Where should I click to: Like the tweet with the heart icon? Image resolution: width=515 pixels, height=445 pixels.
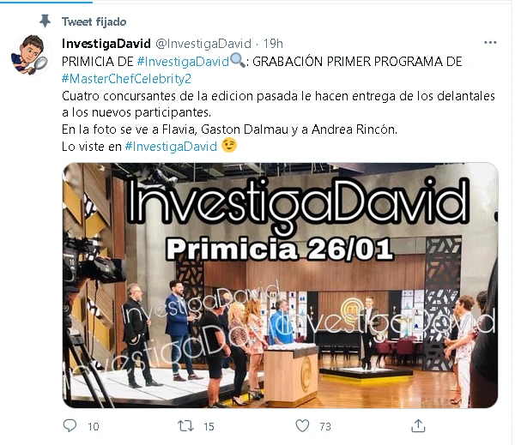[302, 426]
